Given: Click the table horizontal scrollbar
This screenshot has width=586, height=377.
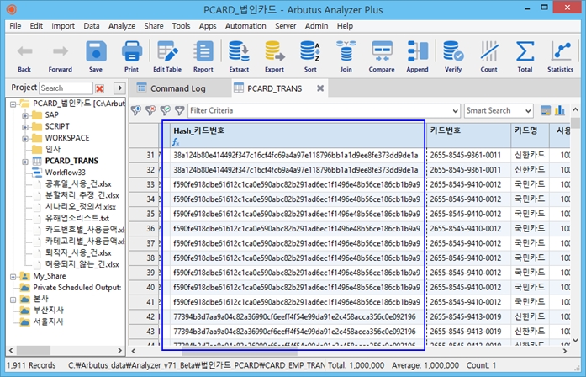Looking at the screenshot, I should 240,351.
